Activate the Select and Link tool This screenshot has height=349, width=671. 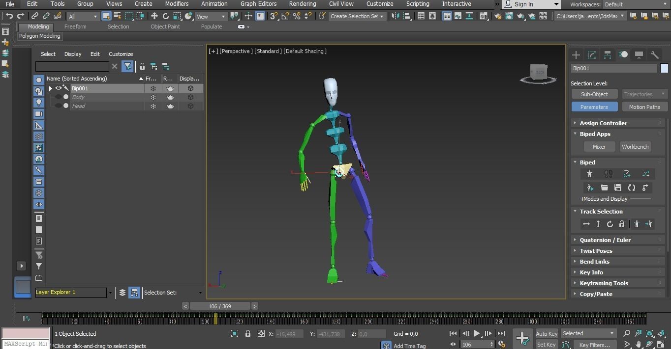pyautogui.click(x=34, y=16)
